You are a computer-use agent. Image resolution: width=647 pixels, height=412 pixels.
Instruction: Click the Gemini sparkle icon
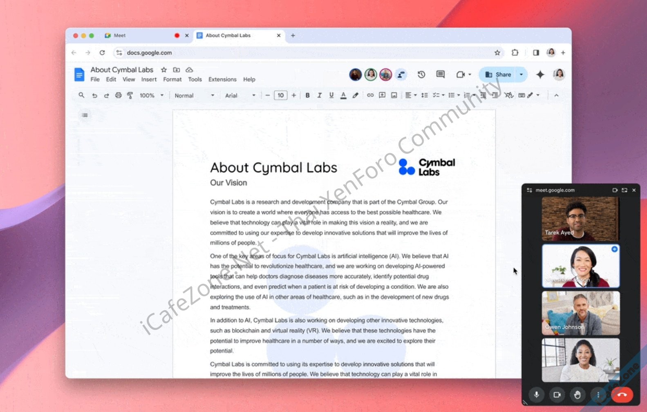[x=540, y=74]
